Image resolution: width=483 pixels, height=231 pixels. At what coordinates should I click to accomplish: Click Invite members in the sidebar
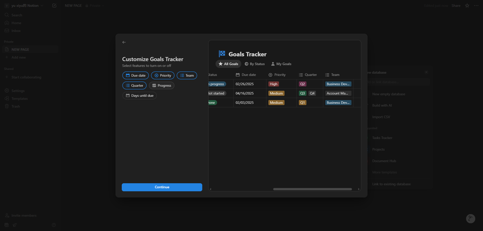[x=21, y=215]
